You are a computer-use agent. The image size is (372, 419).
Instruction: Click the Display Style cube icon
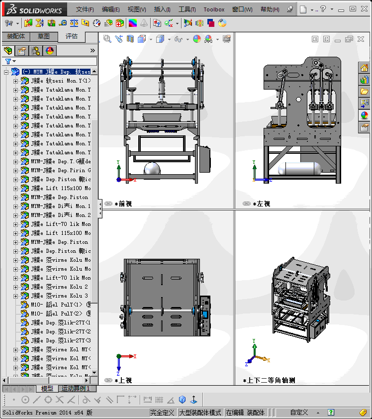160,39
